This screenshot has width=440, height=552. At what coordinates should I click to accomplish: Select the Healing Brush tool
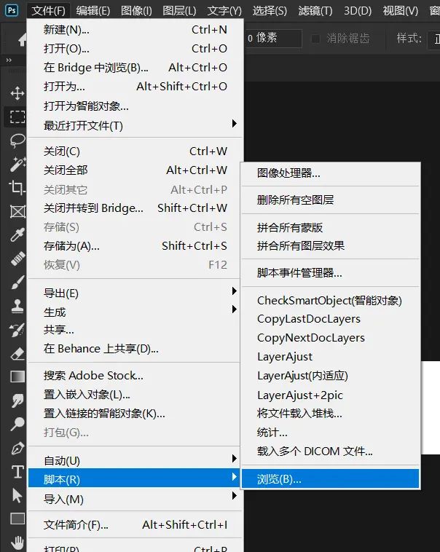click(x=17, y=259)
